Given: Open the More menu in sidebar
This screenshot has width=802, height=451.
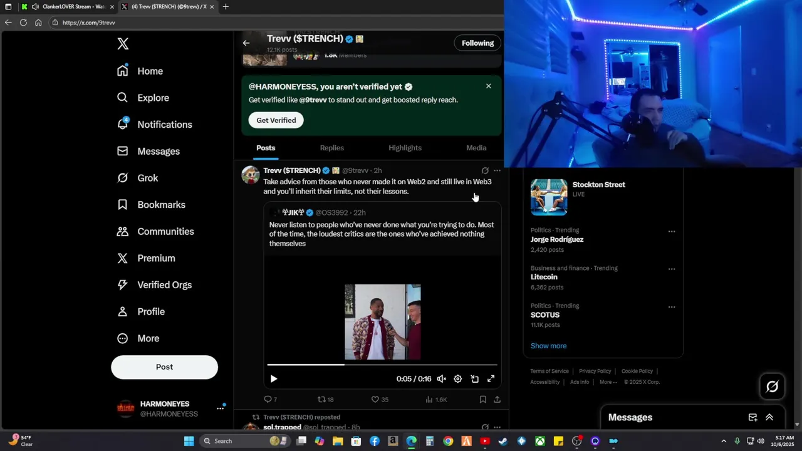Looking at the screenshot, I should click(138, 338).
